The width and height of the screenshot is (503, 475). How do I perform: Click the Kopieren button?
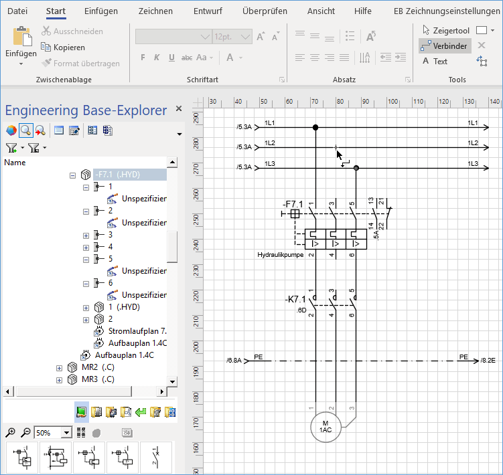63,47
